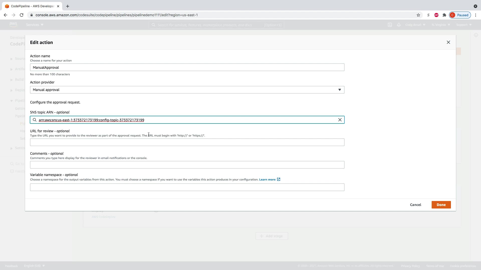Image resolution: width=481 pixels, height=270 pixels.
Task: Click into the Action name field
Action: 187,67
